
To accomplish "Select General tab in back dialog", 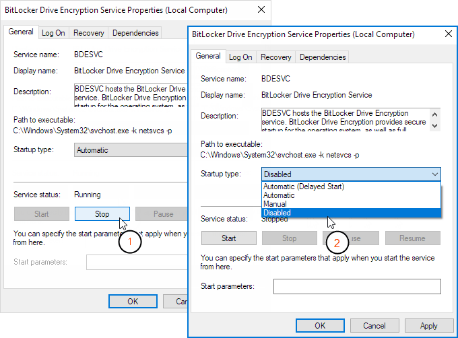I will click(x=21, y=32).
